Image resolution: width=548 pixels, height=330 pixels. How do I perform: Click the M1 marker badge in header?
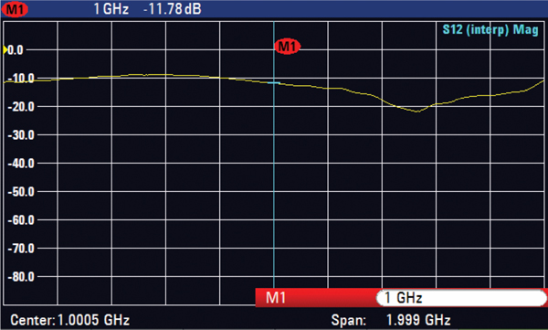15,9
